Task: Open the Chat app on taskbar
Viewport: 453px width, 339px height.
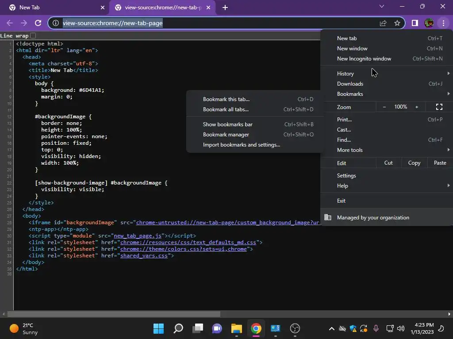Action: click(217, 328)
